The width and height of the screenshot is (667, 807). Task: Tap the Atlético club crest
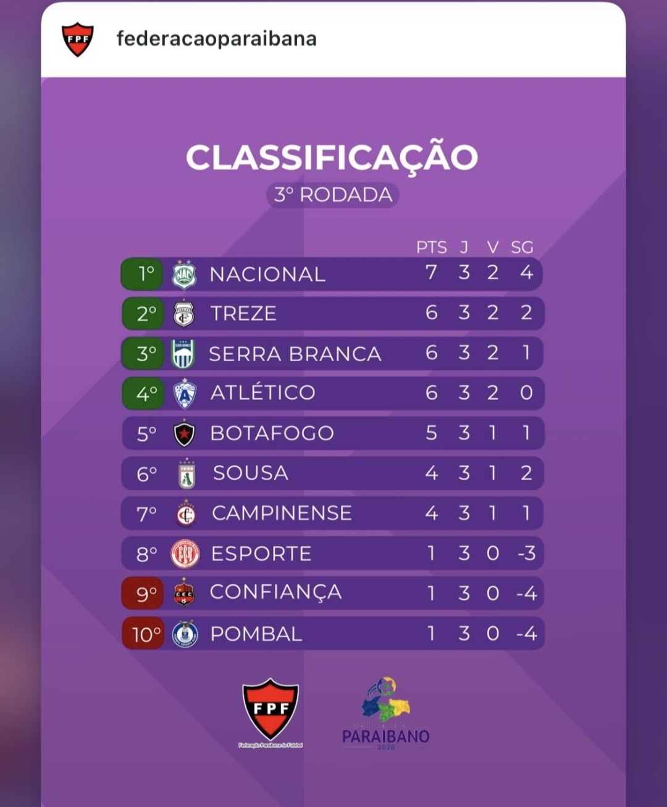coord(185,393)
